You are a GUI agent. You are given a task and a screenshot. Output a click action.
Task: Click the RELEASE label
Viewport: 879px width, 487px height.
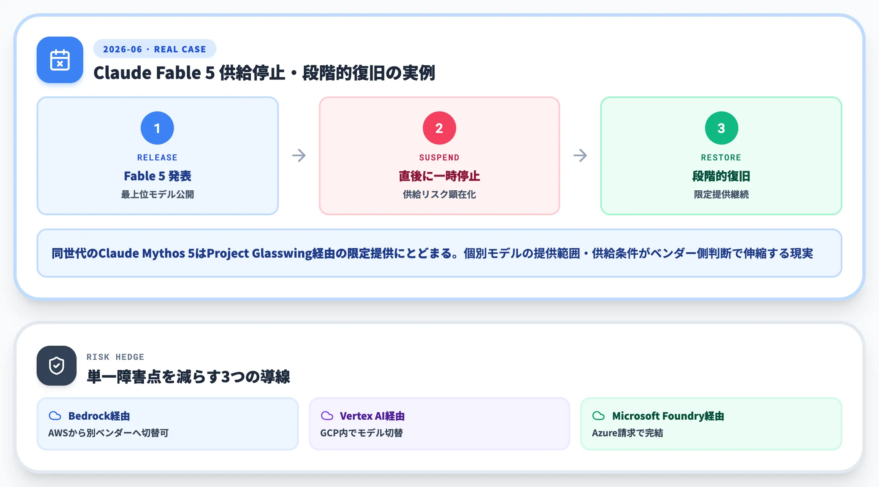pos(157,157)
